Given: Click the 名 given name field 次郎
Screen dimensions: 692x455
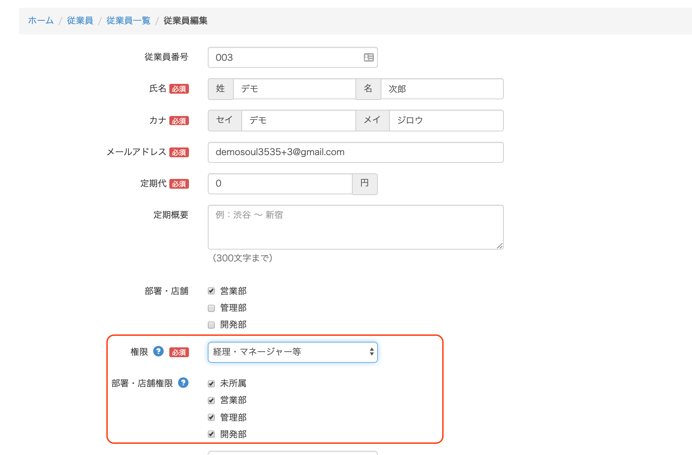Looking at the screenshot, I should tap(442, 89).
